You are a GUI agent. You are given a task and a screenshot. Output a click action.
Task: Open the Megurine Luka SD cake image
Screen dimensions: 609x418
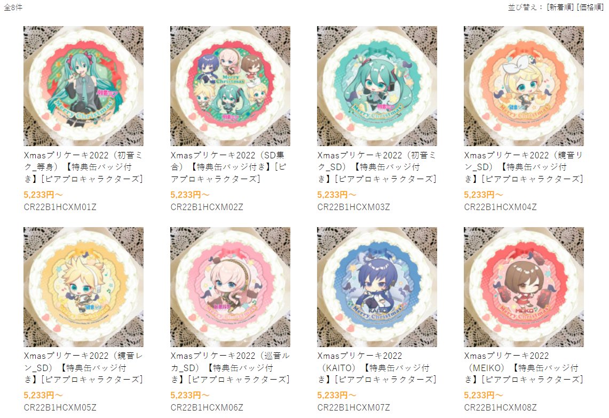click(231, 287)
